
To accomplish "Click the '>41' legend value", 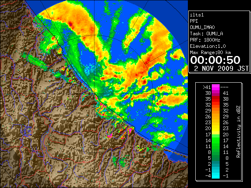I will [x=207, y=87].
